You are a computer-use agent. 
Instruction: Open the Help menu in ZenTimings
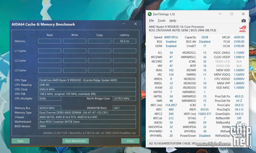click(x=173, y=21)
